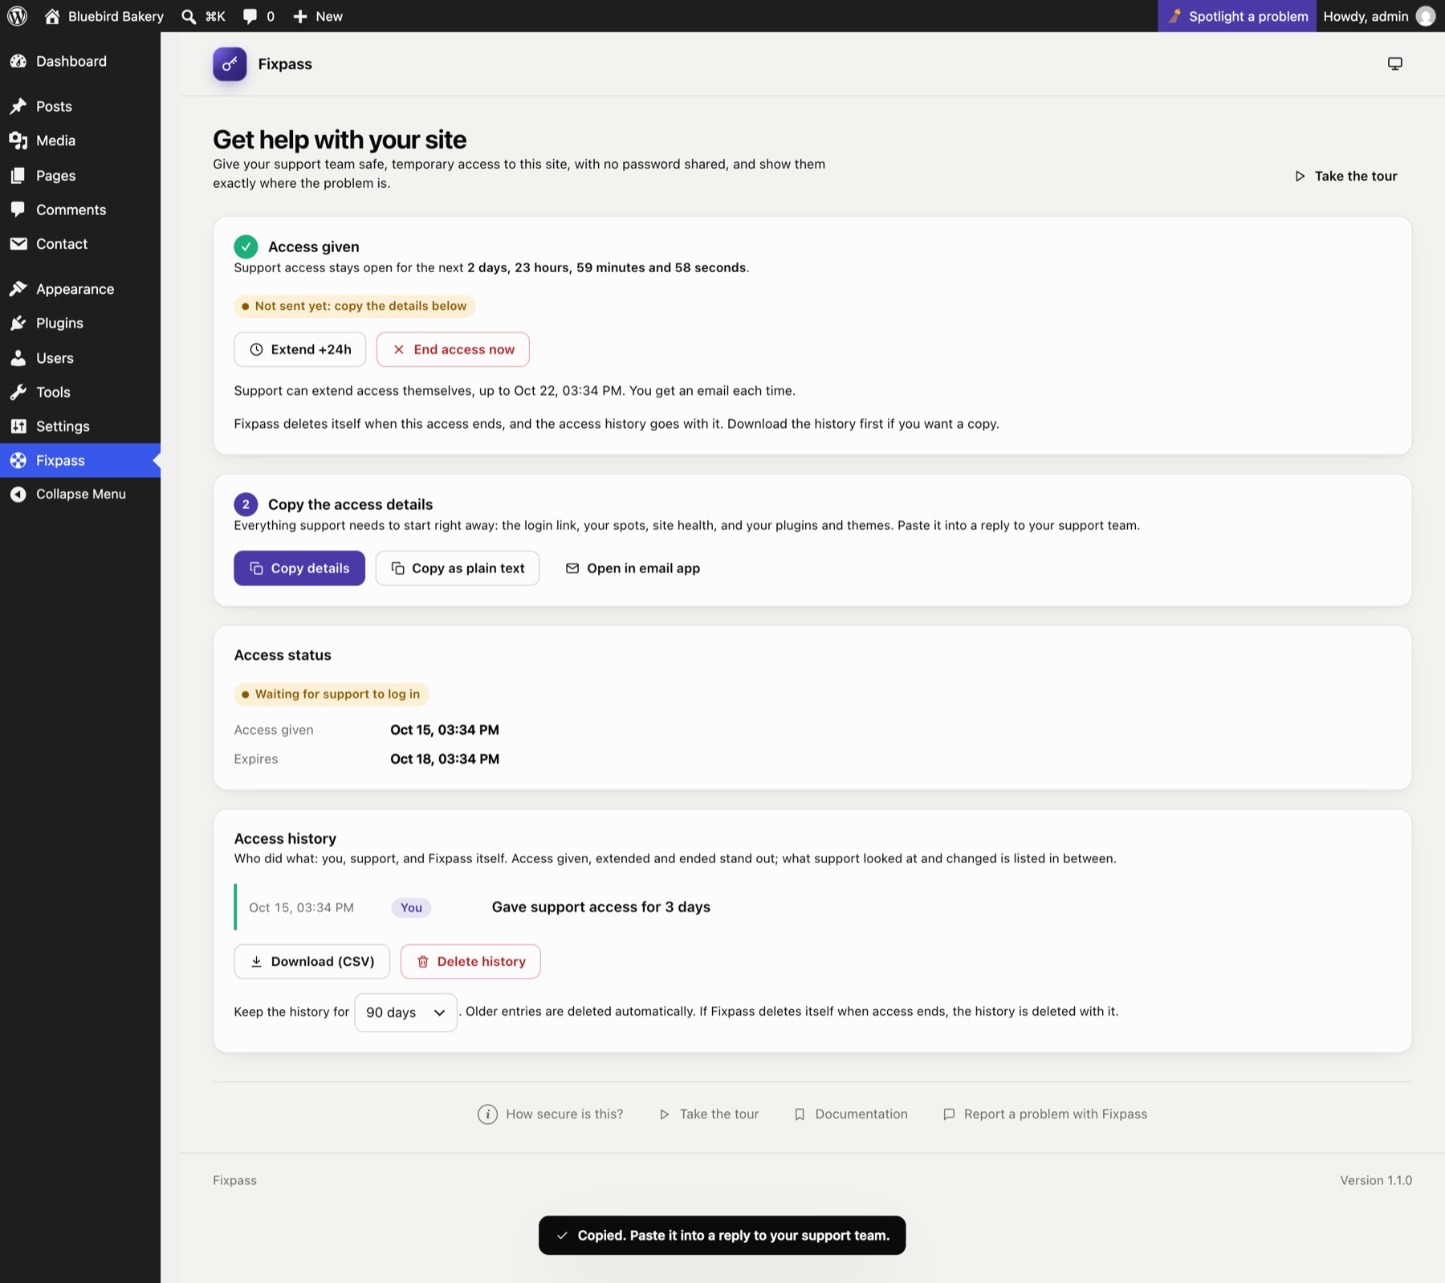1445x1283 pixels.
Task: Click the "Gave support access for 3 days" entry
Action: coord(601,907)
